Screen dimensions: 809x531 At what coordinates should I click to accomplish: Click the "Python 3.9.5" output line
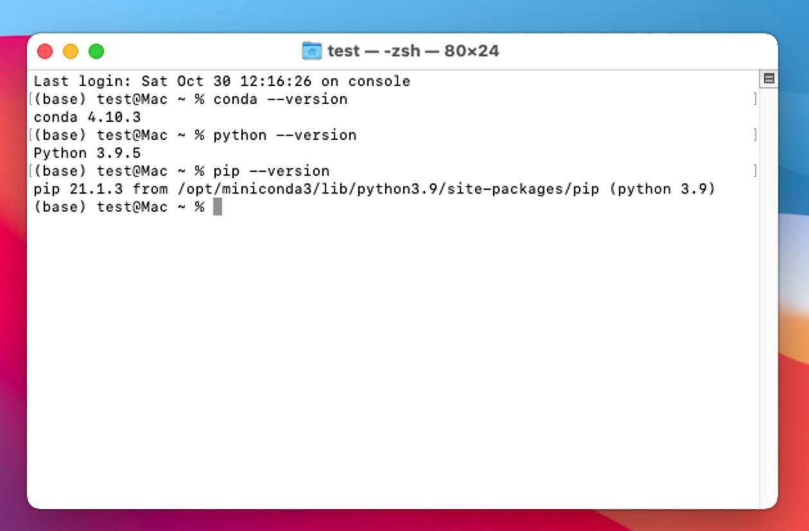(x=87, y=153)
